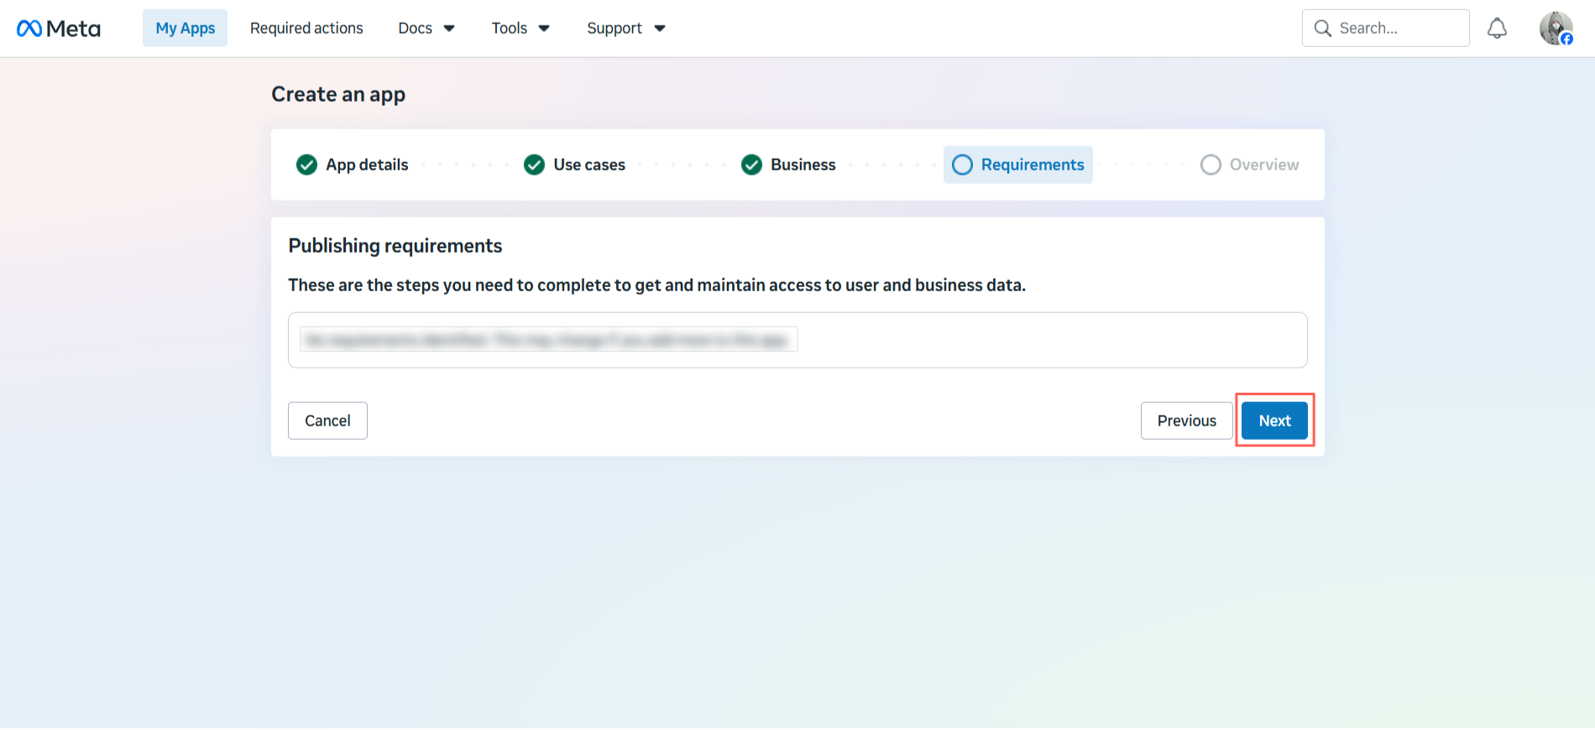
Task: Click the Overview step circle icon
Action: [1211, 164]
